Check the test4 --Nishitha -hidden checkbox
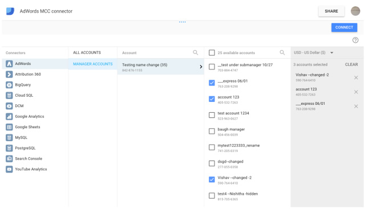Screen dimensions: 365x209 [212, 196]
